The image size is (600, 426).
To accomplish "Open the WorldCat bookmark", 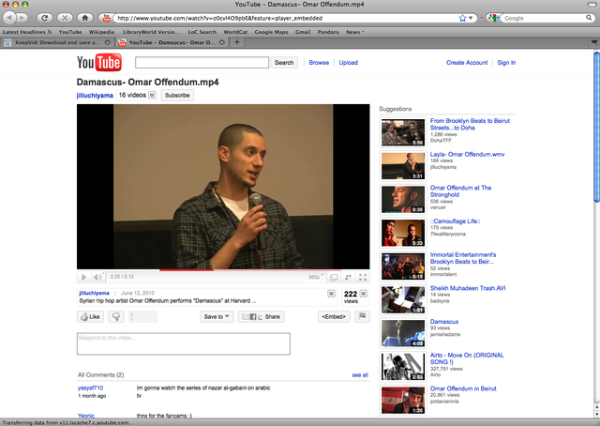I will [235, 32].
